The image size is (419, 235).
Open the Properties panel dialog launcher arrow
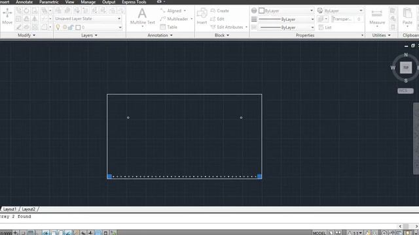pos(362,35)
